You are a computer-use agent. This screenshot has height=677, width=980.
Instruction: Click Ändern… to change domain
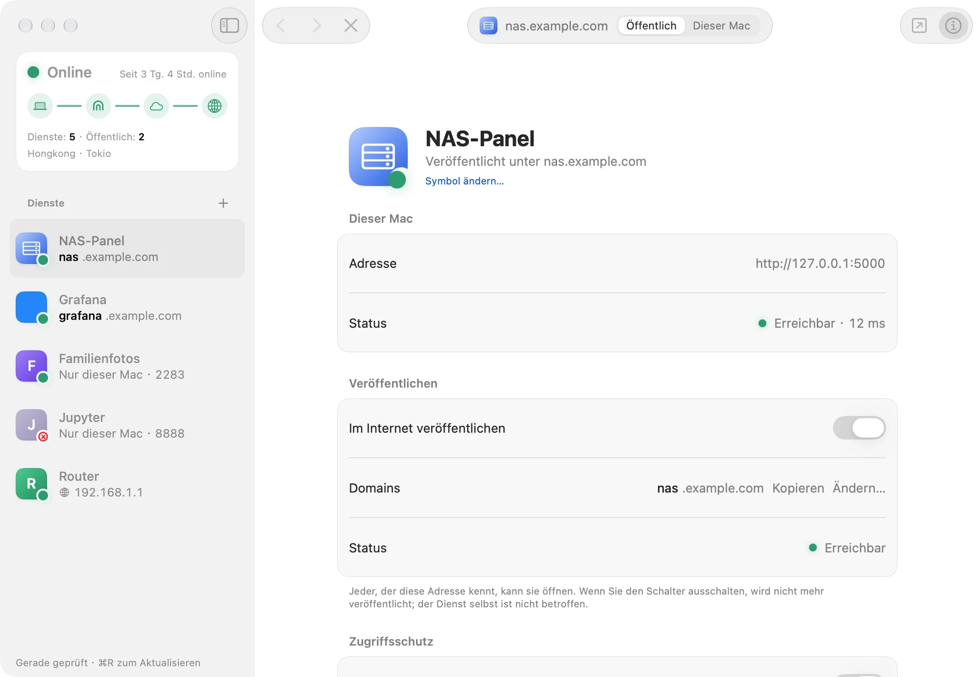click(x=859, y=488)
